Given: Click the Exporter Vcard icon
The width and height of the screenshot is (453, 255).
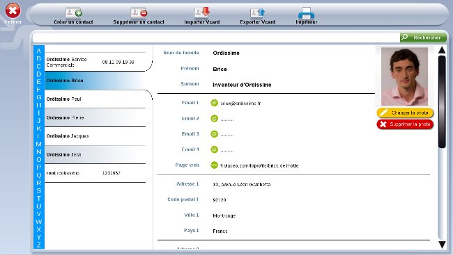Looking at the screenshot, I should tap(257, 13).
